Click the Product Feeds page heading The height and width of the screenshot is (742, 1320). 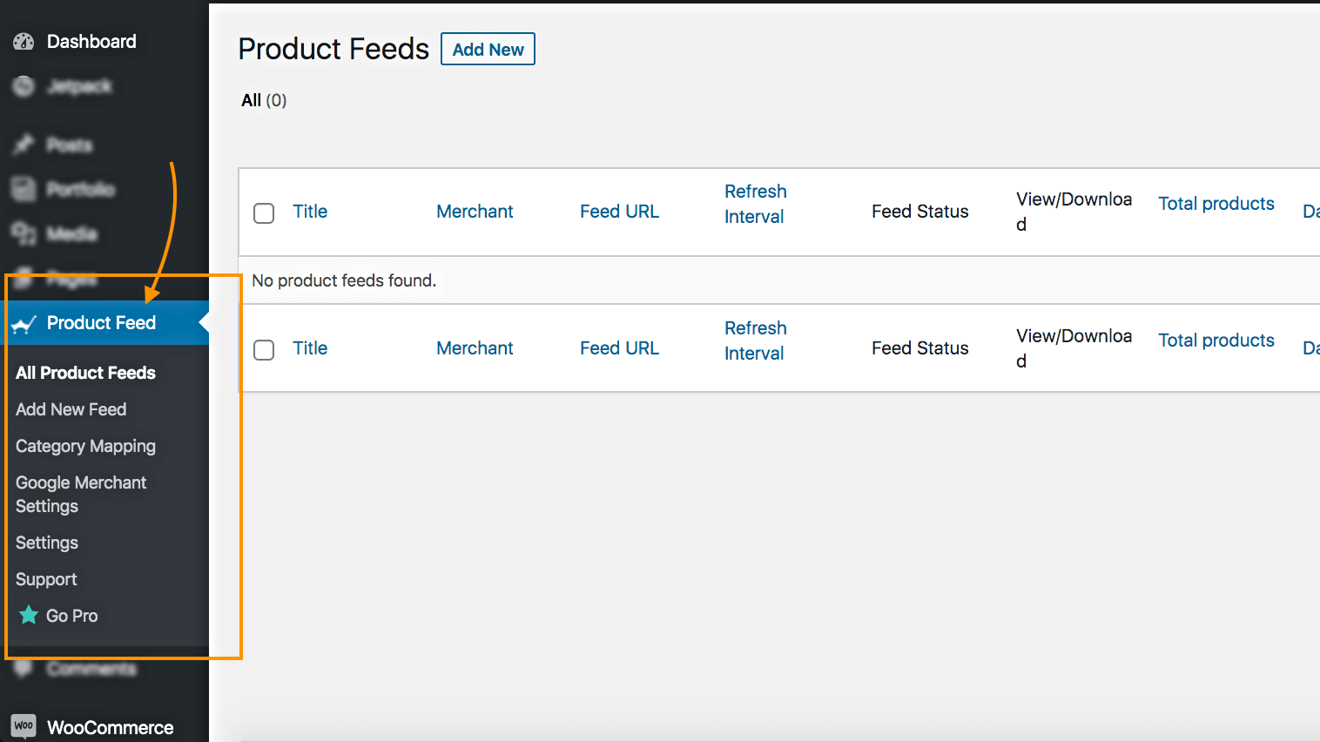333,49
